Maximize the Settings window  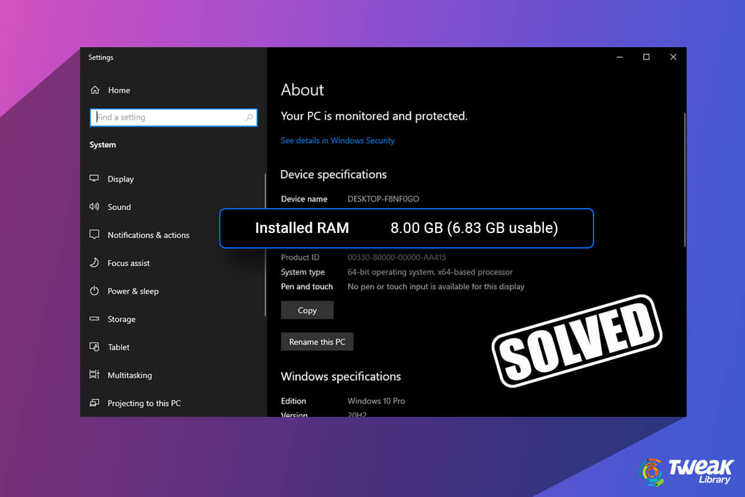click(x=646, y=57)
